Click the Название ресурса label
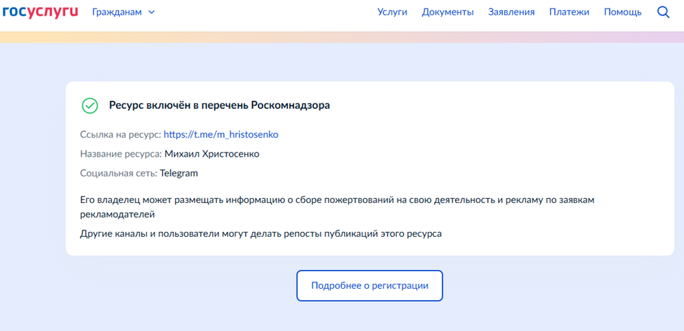This screenshot has width=684, height=331. tap(121, 154)
